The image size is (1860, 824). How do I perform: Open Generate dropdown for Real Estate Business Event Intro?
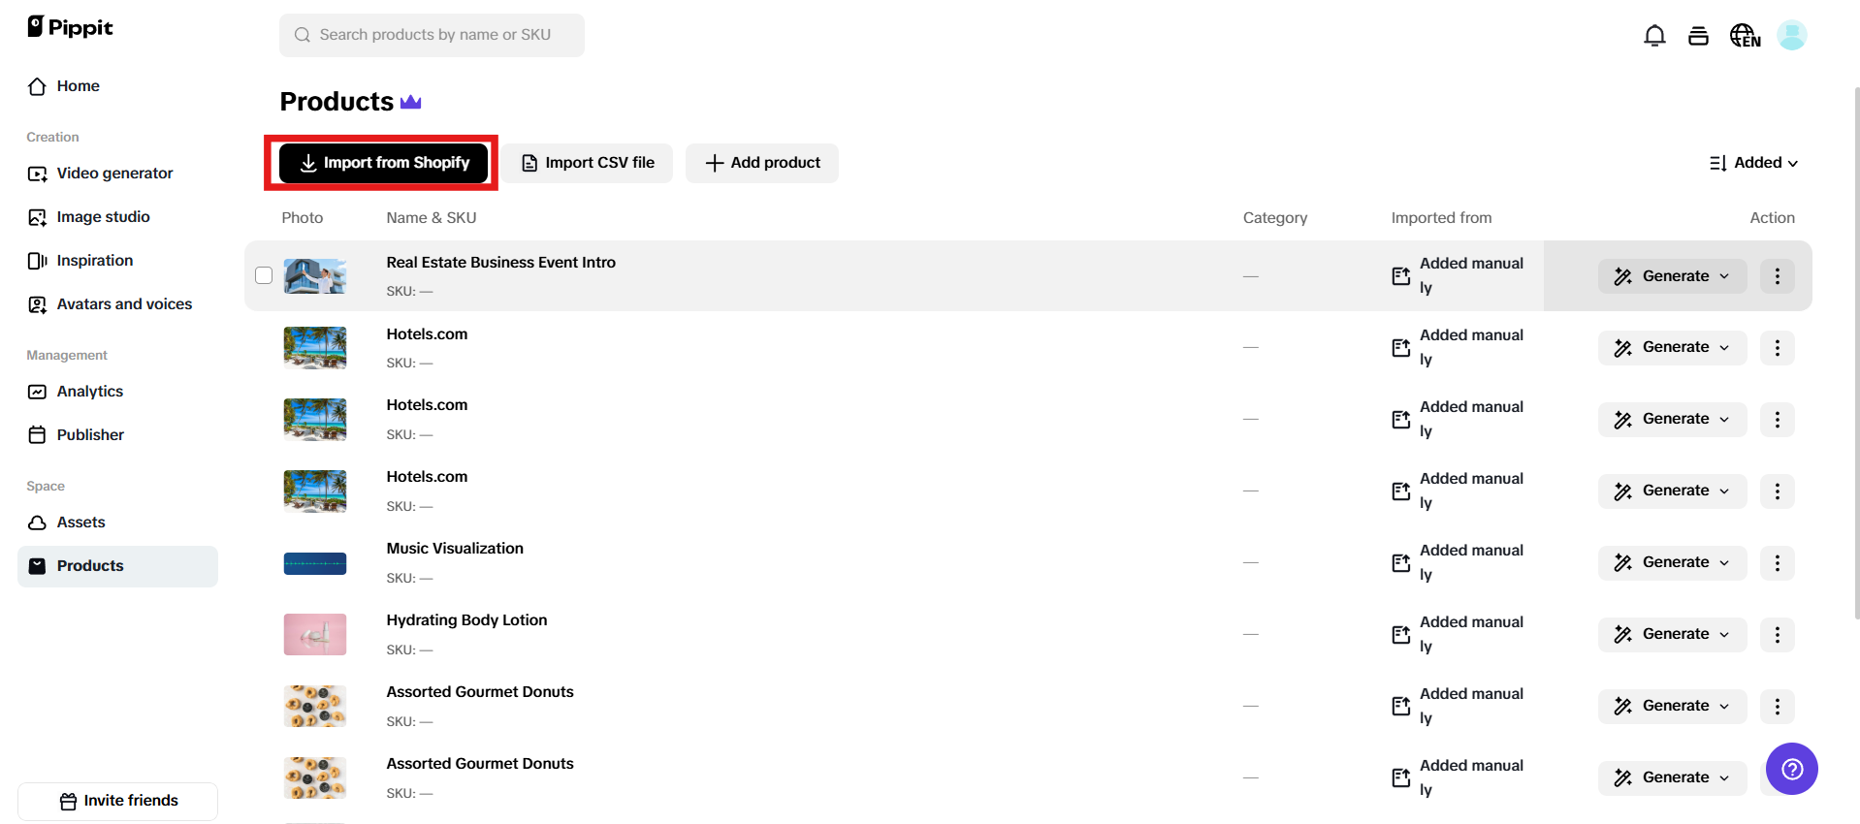1672,276
